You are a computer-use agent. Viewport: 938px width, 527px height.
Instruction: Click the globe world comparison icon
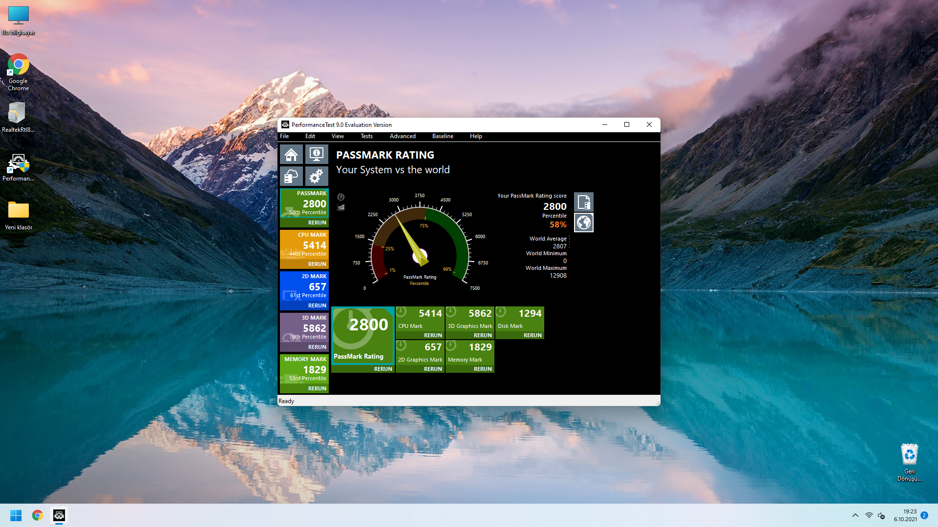[x=583, y=223]
